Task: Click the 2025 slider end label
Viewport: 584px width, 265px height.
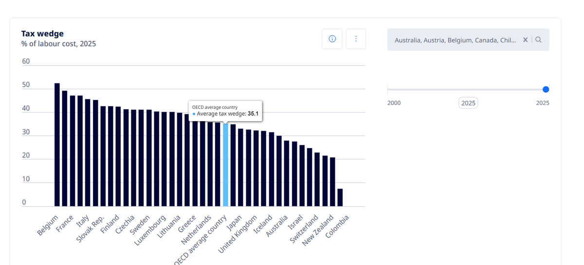Action: pyautogui.click(x=543, y=103)
